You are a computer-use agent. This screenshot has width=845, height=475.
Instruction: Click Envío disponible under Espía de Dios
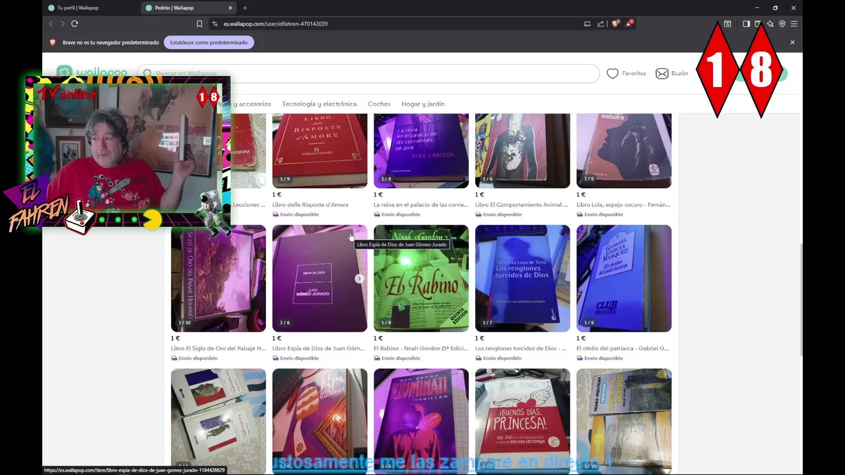coord(296,358)
